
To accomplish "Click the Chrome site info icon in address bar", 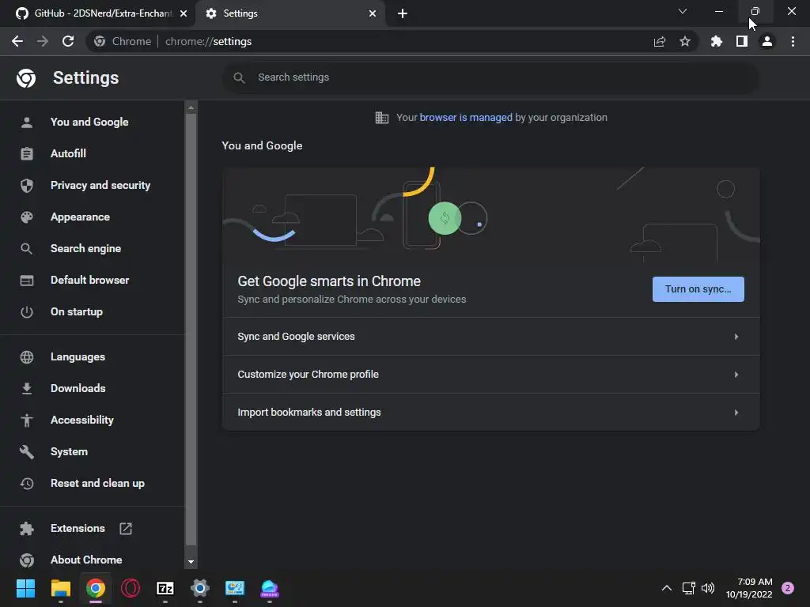I will [100, 41].
